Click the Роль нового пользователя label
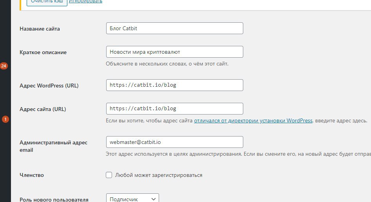 [54, 199]
